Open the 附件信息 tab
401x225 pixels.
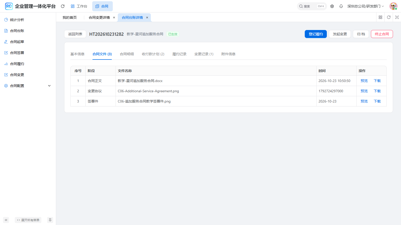pos(228,54)
